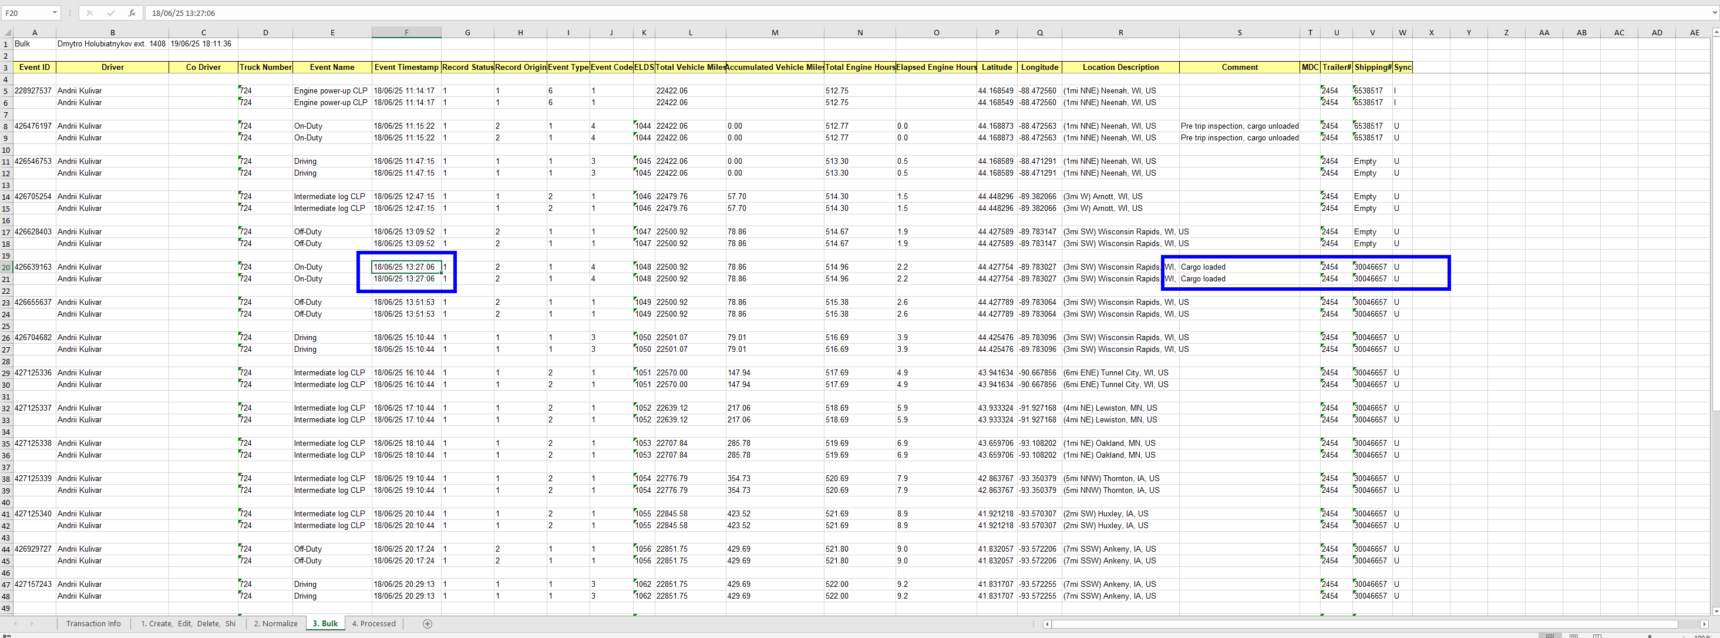The image size is (1720, 638).
Task: Expand the formula bar chevron
Action: coord(1714,13)
